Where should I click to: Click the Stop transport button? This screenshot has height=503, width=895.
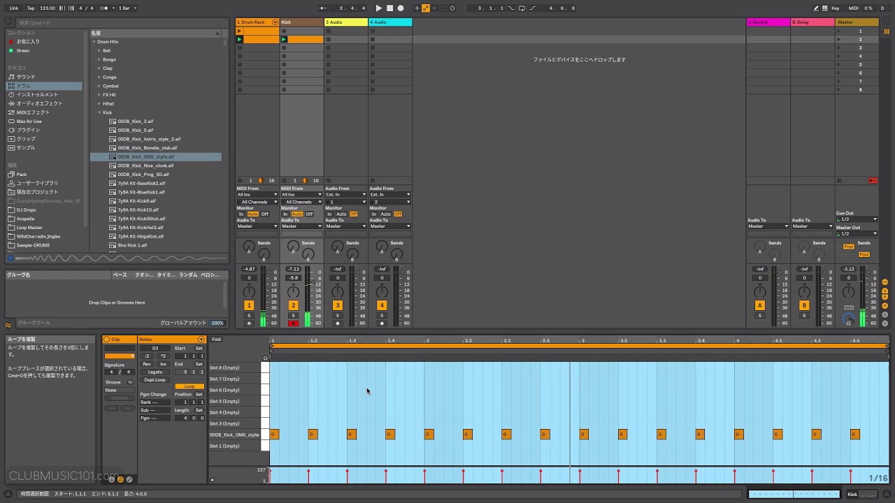tap(389, 8)
